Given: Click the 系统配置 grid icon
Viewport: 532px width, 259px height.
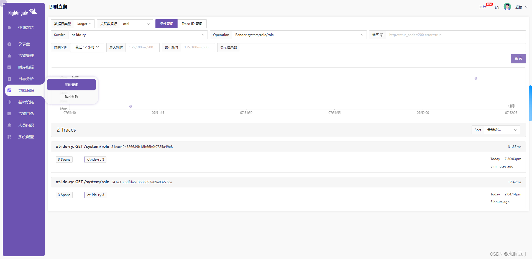Looking at the screenshot, I should tap(9, 137).
